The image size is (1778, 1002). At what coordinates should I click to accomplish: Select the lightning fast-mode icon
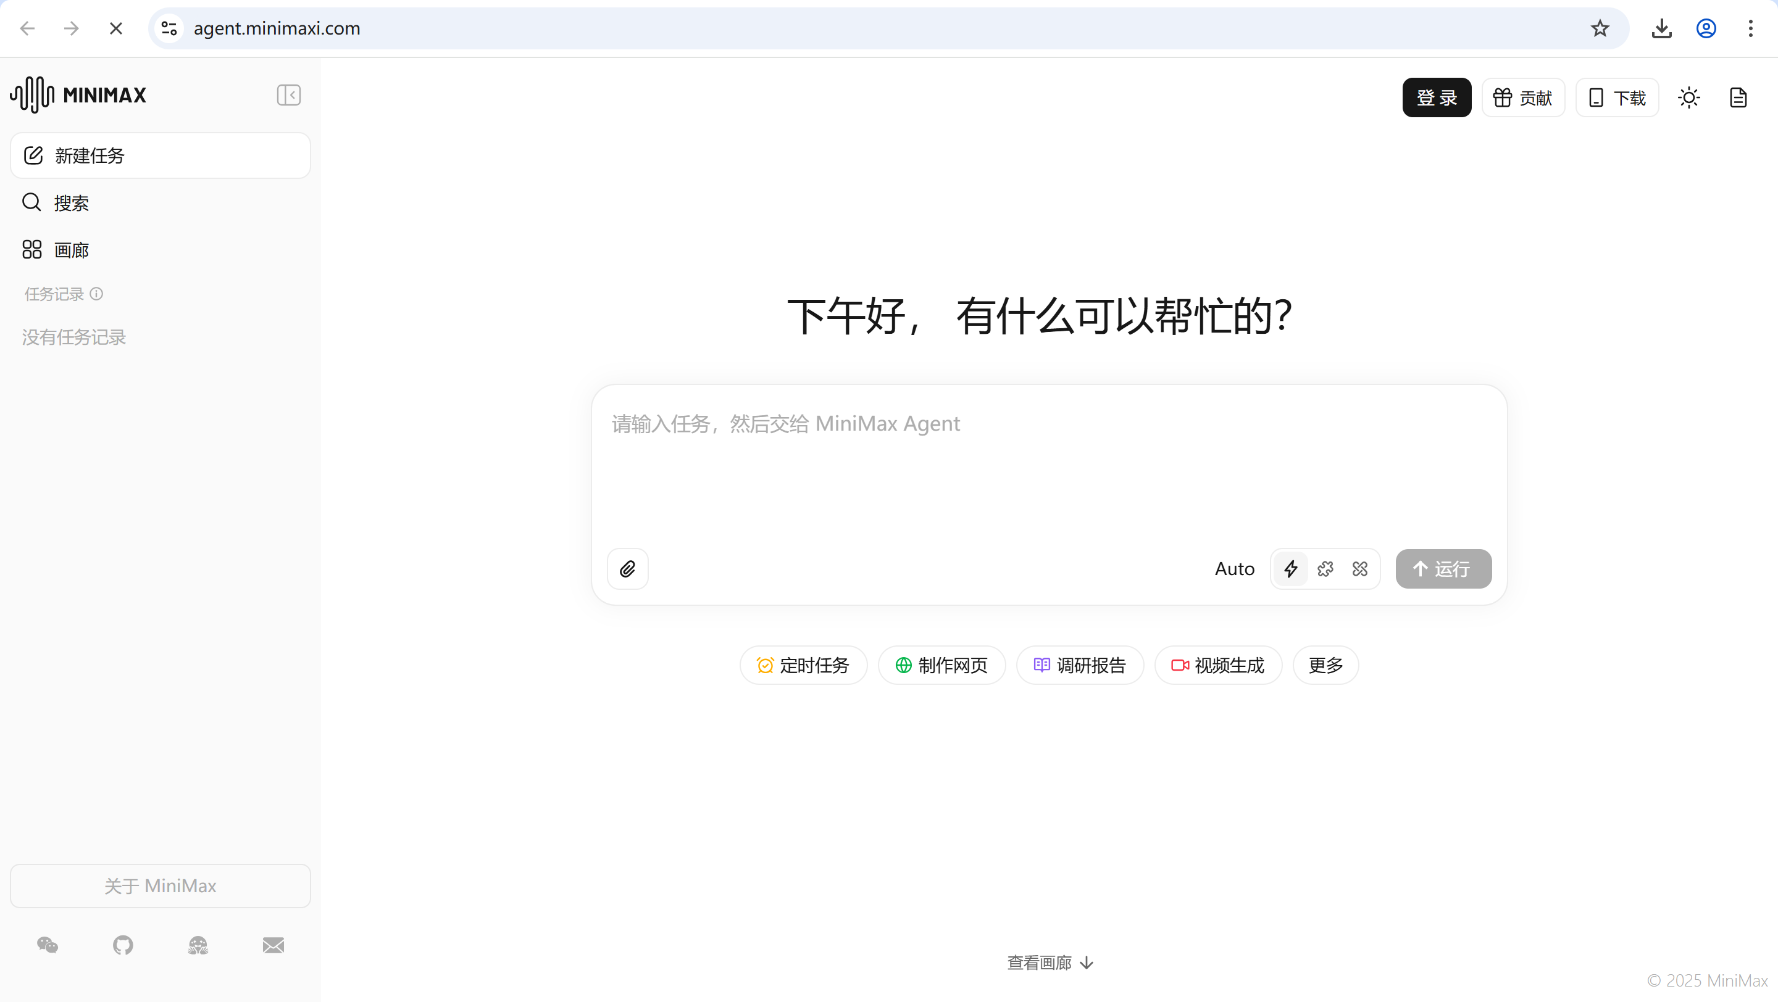coord(1292,569)
